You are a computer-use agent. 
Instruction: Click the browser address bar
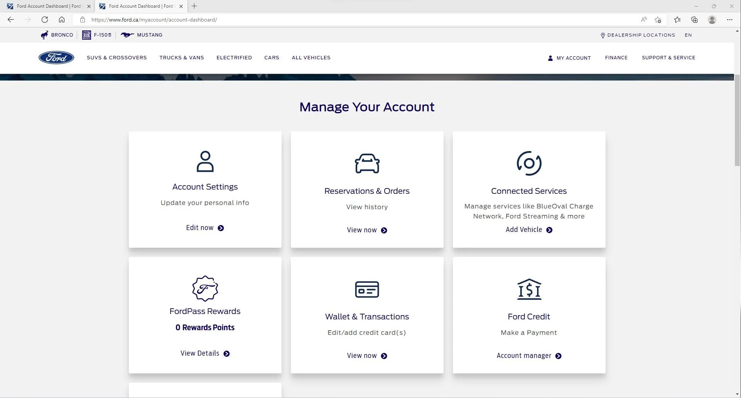tap(347, 20)
